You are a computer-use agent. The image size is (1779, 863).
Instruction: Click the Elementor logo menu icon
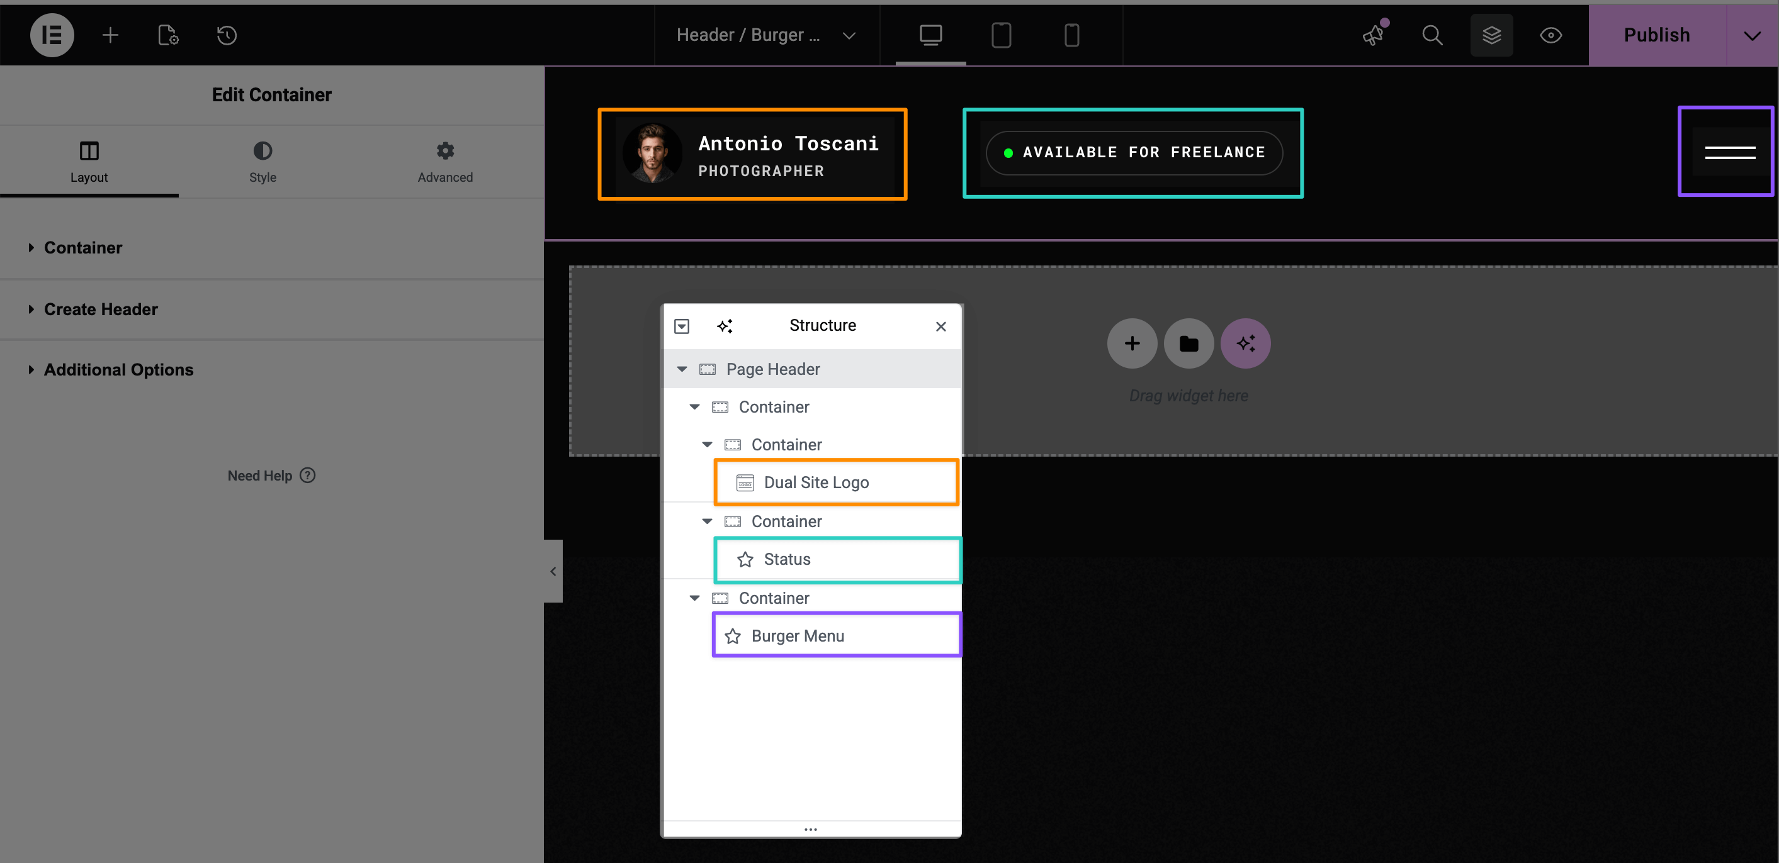point(52,35)
